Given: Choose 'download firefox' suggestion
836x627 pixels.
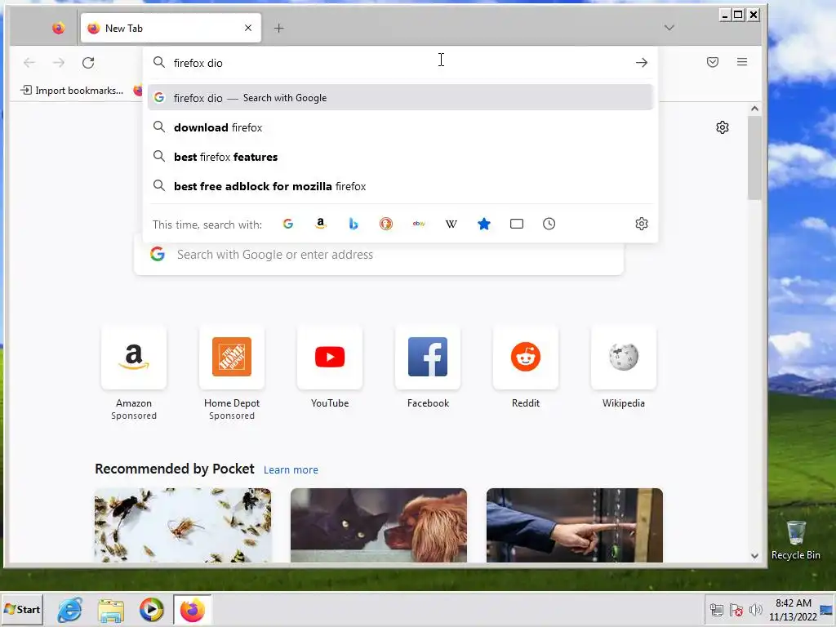Looking at the screenshot, I should (x=400, y=127).
